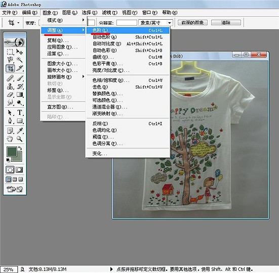Select the Type tool
Image resolution: width=279 pixels, height=273 pixels.
[x=20, y=112]
